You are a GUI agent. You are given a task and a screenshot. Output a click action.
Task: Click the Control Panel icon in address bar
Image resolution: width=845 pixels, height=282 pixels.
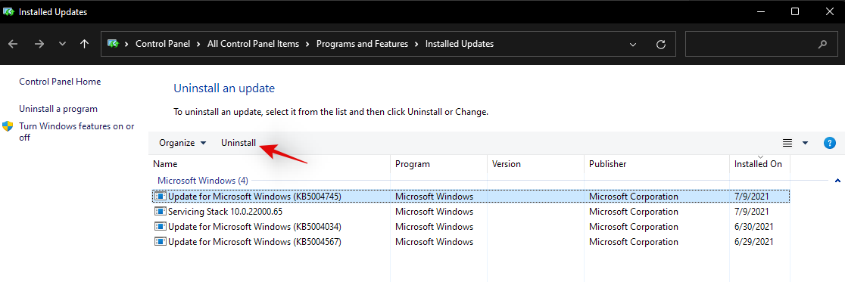pos(113,44)
